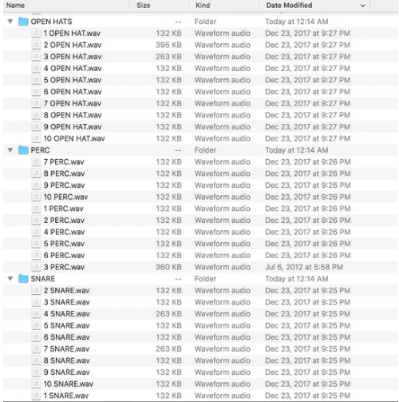Click audio file icon of 8 PERC.wav
Image resolution: width=399 pixels, height=402 pixels.
[36, 173]
